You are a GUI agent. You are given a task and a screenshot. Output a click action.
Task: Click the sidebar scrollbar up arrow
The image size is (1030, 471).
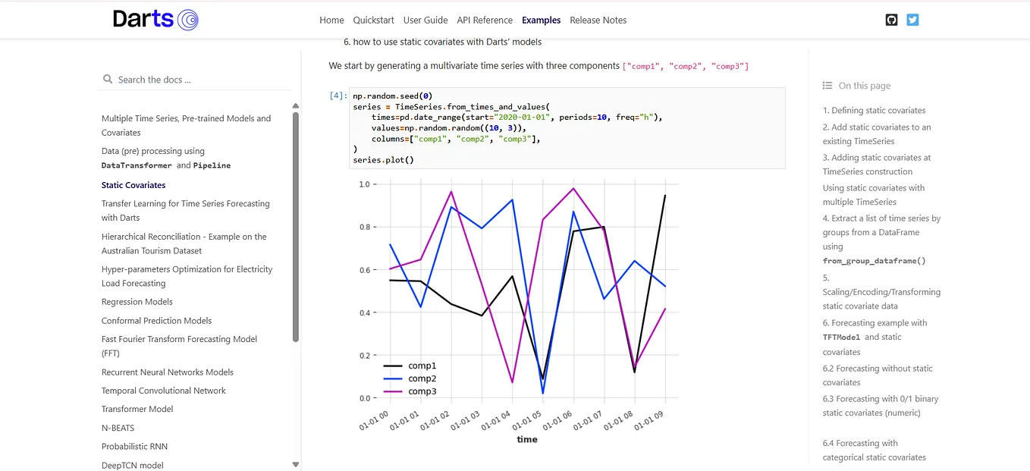296,105
